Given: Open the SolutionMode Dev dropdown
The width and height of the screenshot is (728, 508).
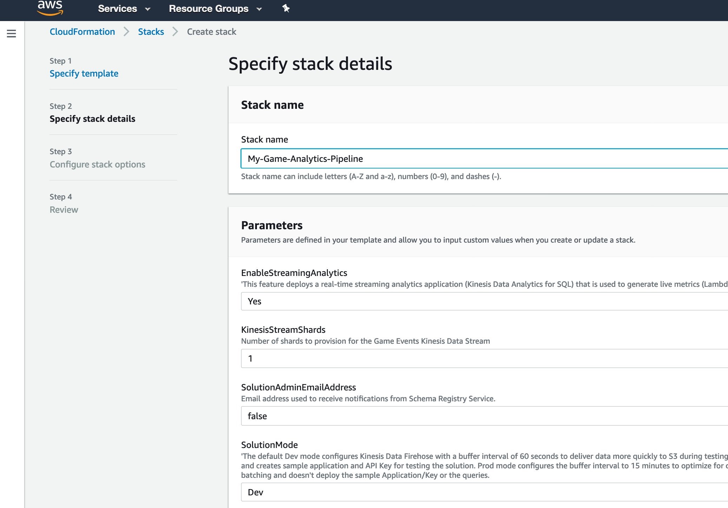Looking at the screenshot, I should tap(484, 492).
